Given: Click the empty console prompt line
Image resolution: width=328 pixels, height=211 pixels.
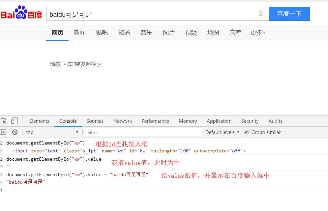Looking at the screenshot, I should pos(164,190).
